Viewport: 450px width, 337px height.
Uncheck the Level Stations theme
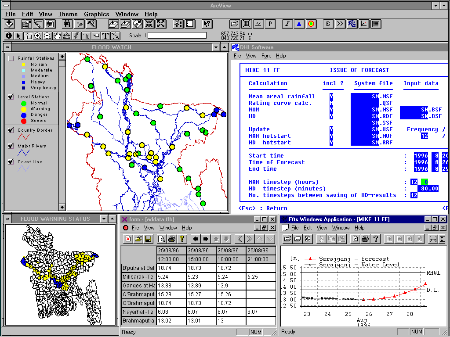11,97
